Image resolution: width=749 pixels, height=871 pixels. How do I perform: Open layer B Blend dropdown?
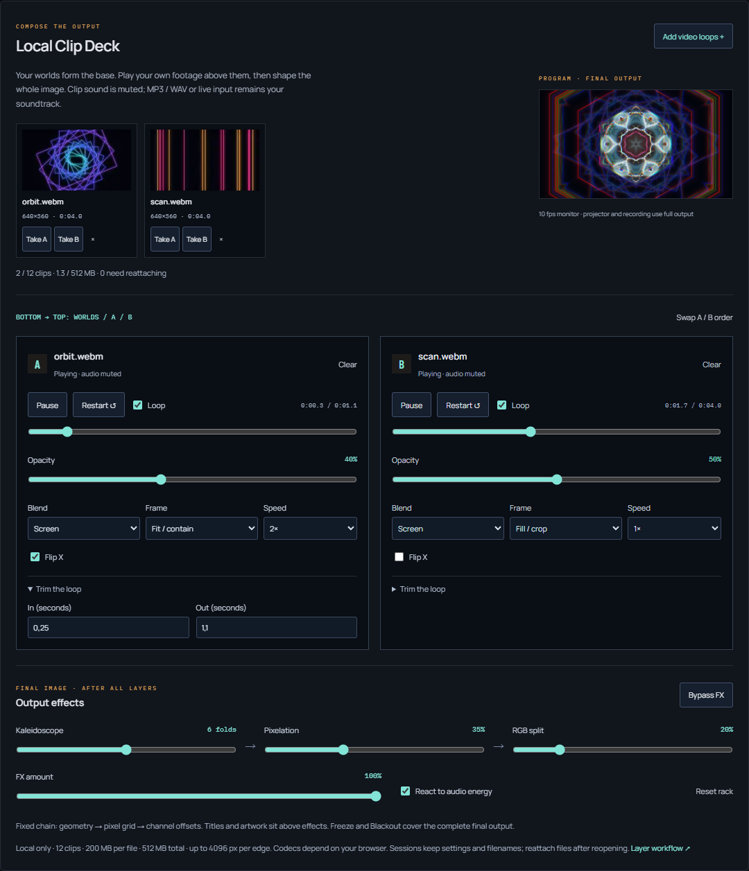(x=448, y=529)
